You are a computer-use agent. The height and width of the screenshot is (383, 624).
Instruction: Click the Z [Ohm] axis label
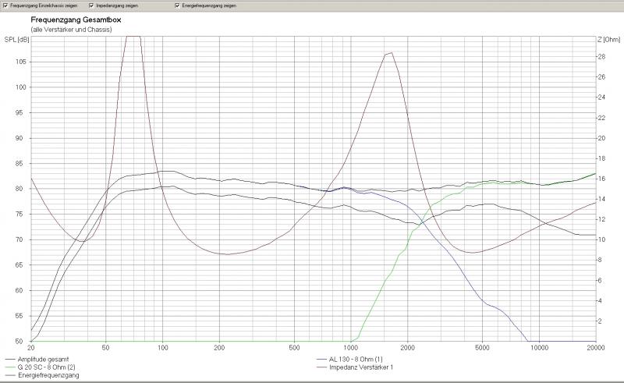point(607,38)
